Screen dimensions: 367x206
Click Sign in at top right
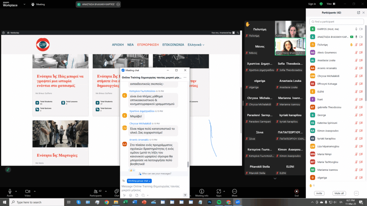click(x=312, y=4)
